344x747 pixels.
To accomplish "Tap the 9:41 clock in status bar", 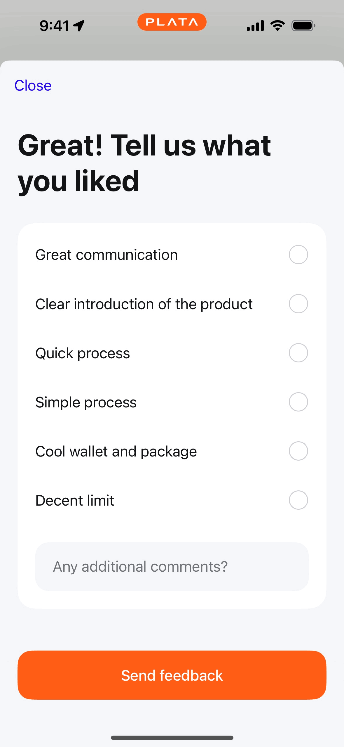I will [55, 26].
